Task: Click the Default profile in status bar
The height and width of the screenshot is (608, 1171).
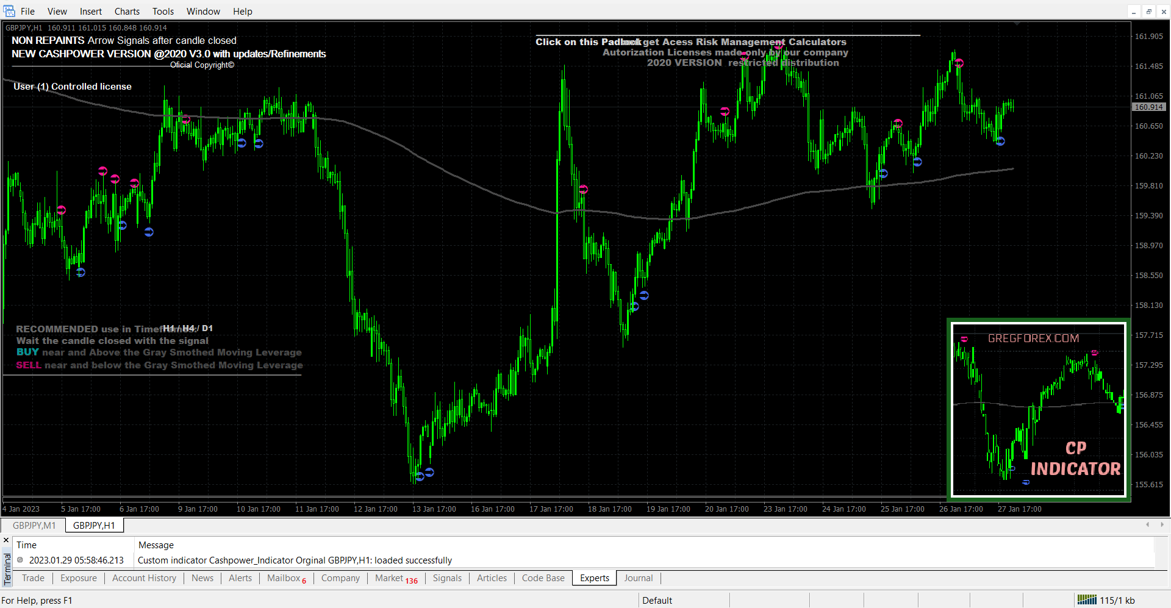Action: pos(657,600)
